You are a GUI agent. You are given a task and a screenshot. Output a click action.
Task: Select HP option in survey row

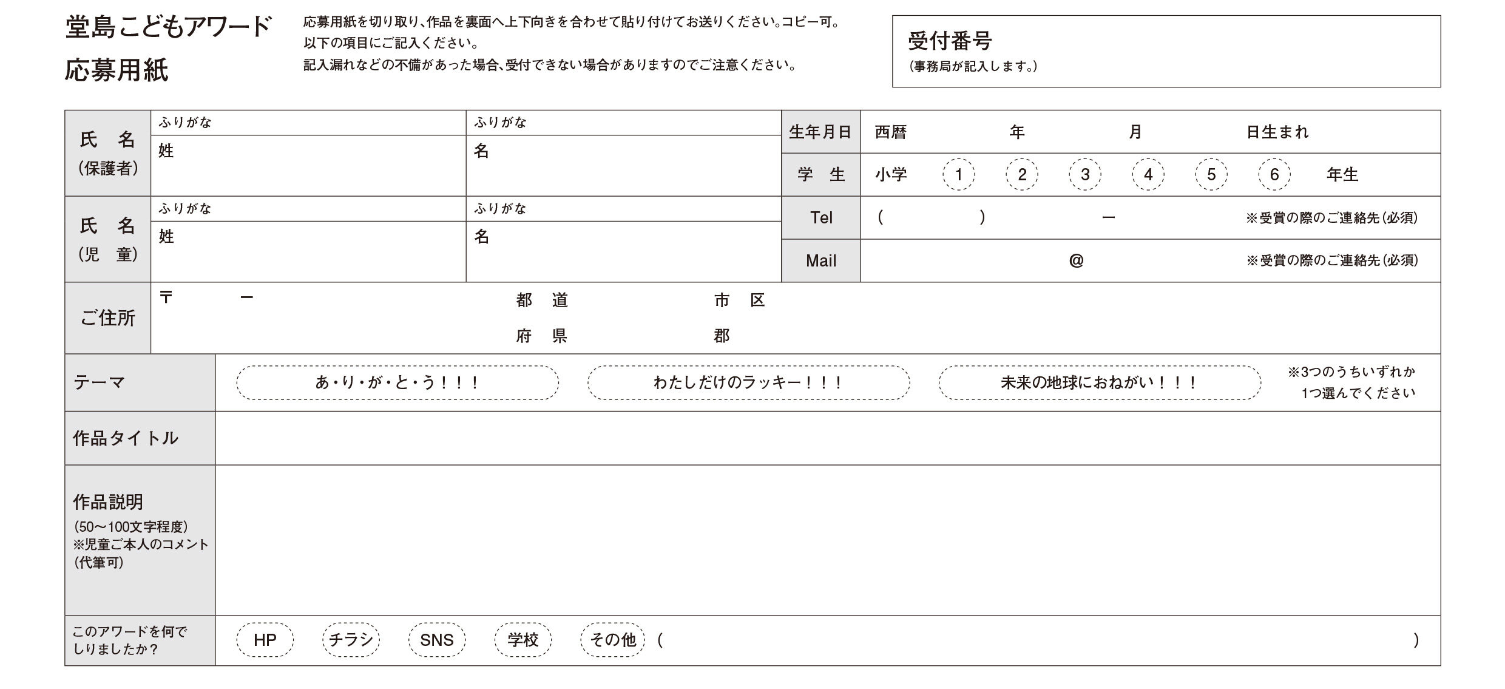(265, 640)
